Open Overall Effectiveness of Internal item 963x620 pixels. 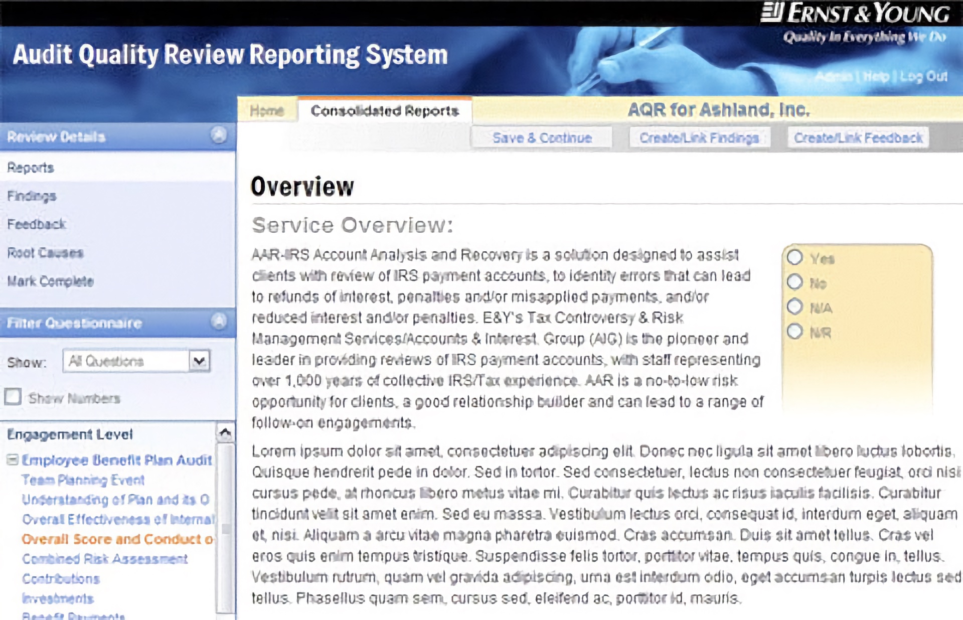coord(118,519)
